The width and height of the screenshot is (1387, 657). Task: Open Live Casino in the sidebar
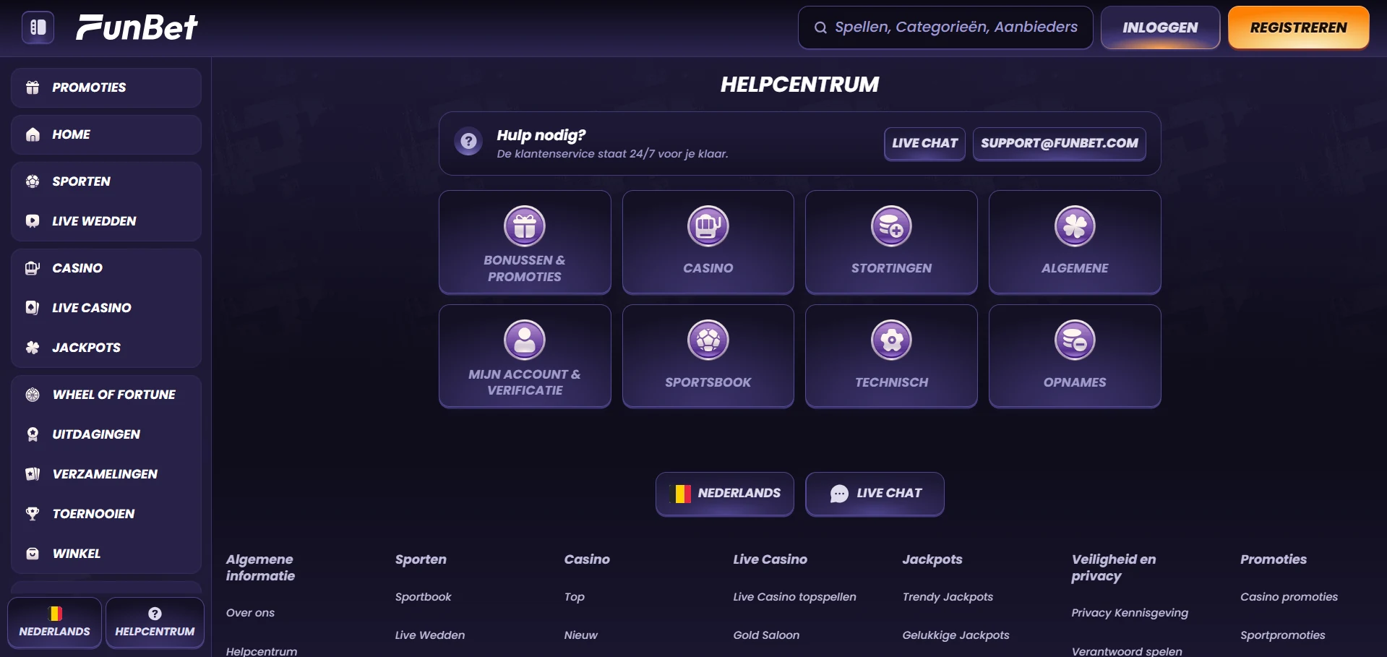click(x=106, y=308)
